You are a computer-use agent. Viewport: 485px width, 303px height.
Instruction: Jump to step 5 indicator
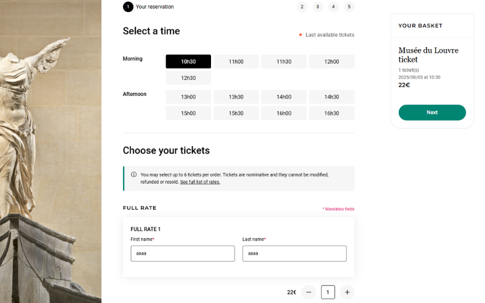[349, 7]
